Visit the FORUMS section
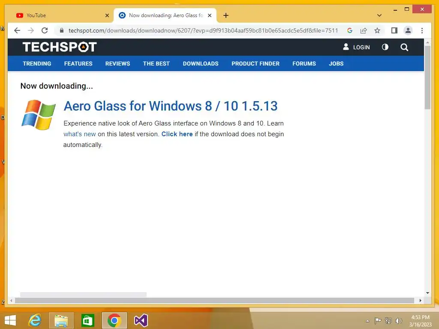The image size is (439, 329). pyautogui.click(x=304, y=63)
